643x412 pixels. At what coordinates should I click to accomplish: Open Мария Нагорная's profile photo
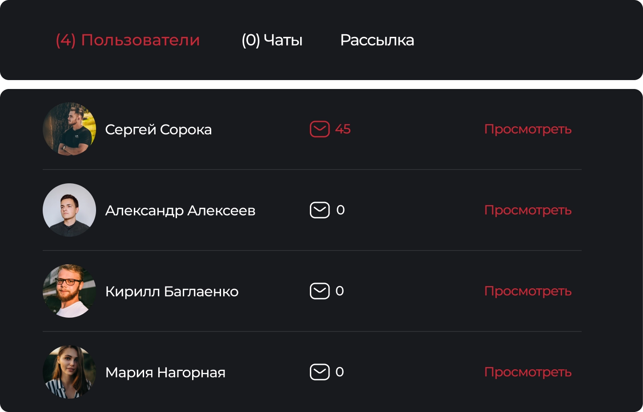(x=69, y=372)
